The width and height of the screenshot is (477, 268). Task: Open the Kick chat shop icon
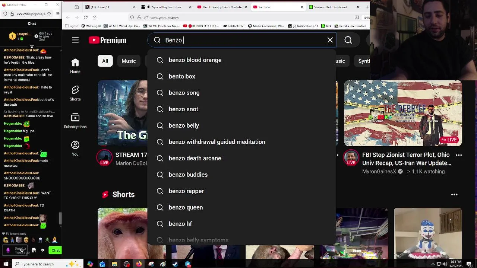[x=34, y=250]
